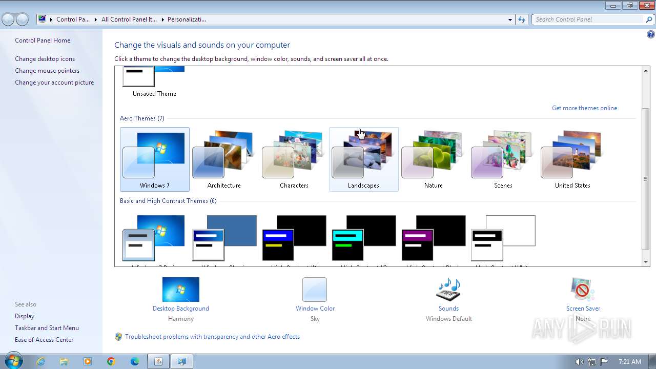Open Change mouse pointers
Viewport: 656px width, 369px height.
pyautogui.click(x=47, y=71)
